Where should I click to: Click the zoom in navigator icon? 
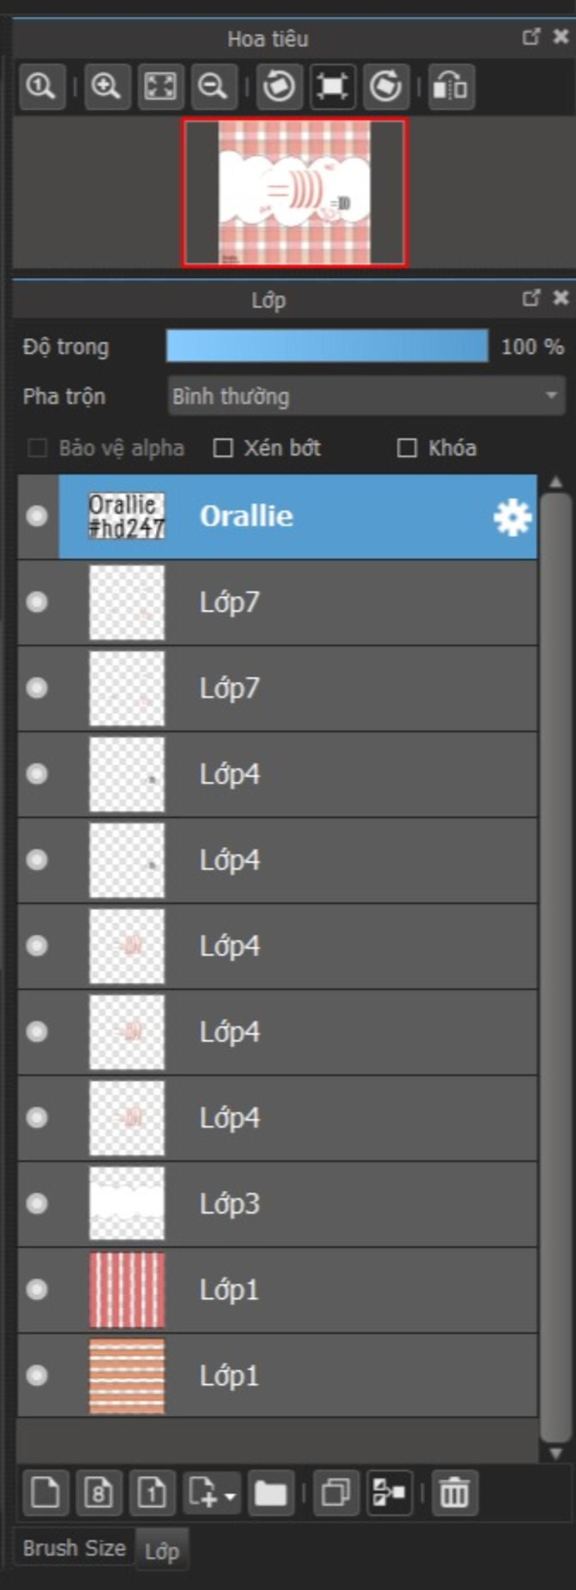(107, 87)
